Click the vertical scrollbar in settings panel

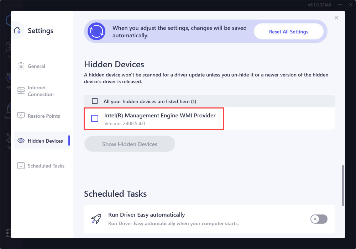[343, 185]
